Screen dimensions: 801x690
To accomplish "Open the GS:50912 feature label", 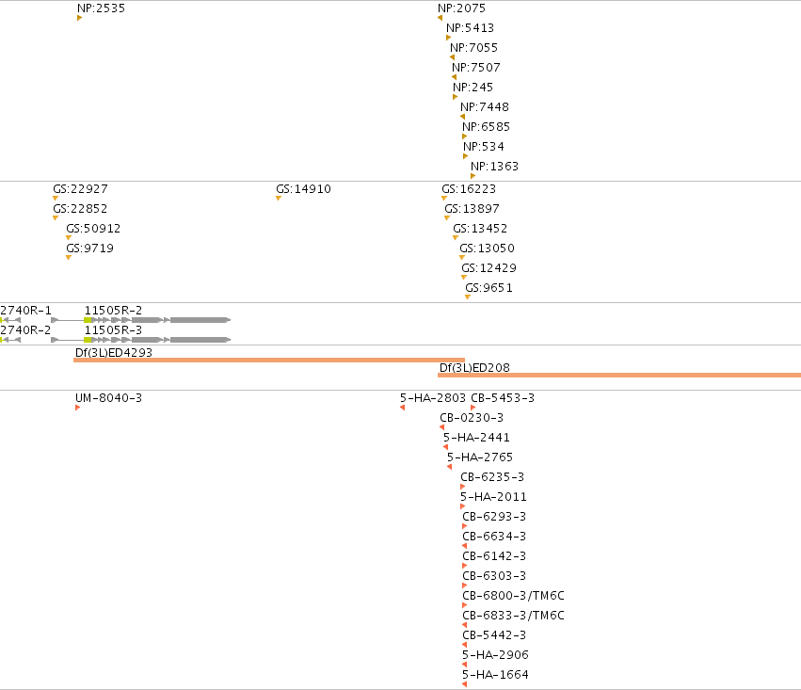I will [x=93, y=229].
